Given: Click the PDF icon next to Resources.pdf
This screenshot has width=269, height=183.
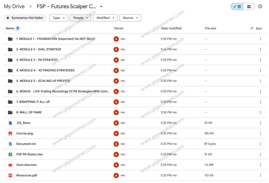Looking at the screenshot, I should click(10, 175).
